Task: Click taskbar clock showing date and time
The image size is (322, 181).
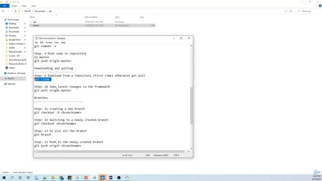Action: pyautogui.click(x=316, y=177)
